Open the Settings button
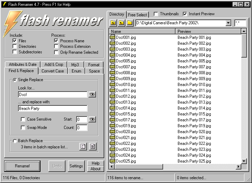Image resolution: width=252 pixels, height=183 pixels. (x=76, y=166)
